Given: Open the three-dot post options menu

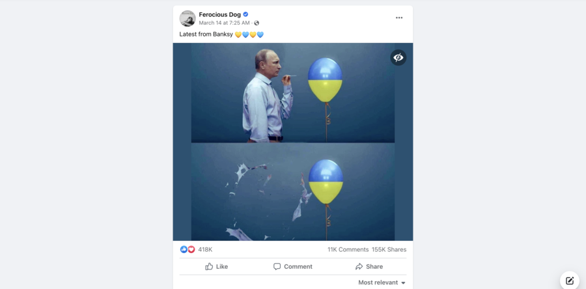Looking at the screenshot, I should (x=399, y=18).
